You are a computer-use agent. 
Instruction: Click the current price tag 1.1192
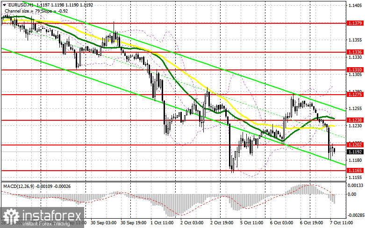point(355,152)
